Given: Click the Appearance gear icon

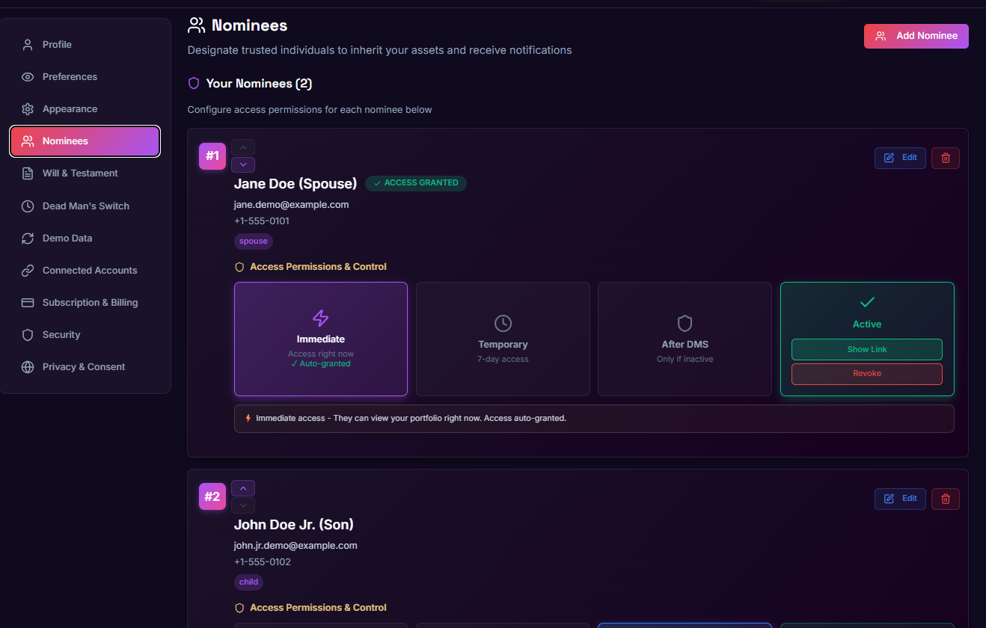Looking at the screenshot, I should (26, 108).
